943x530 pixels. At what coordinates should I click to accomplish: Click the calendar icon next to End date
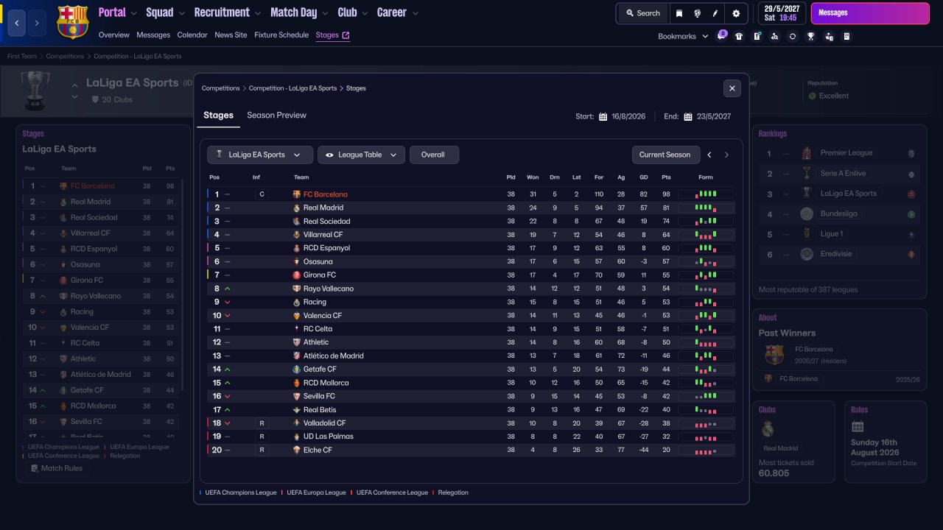(688, 116)
